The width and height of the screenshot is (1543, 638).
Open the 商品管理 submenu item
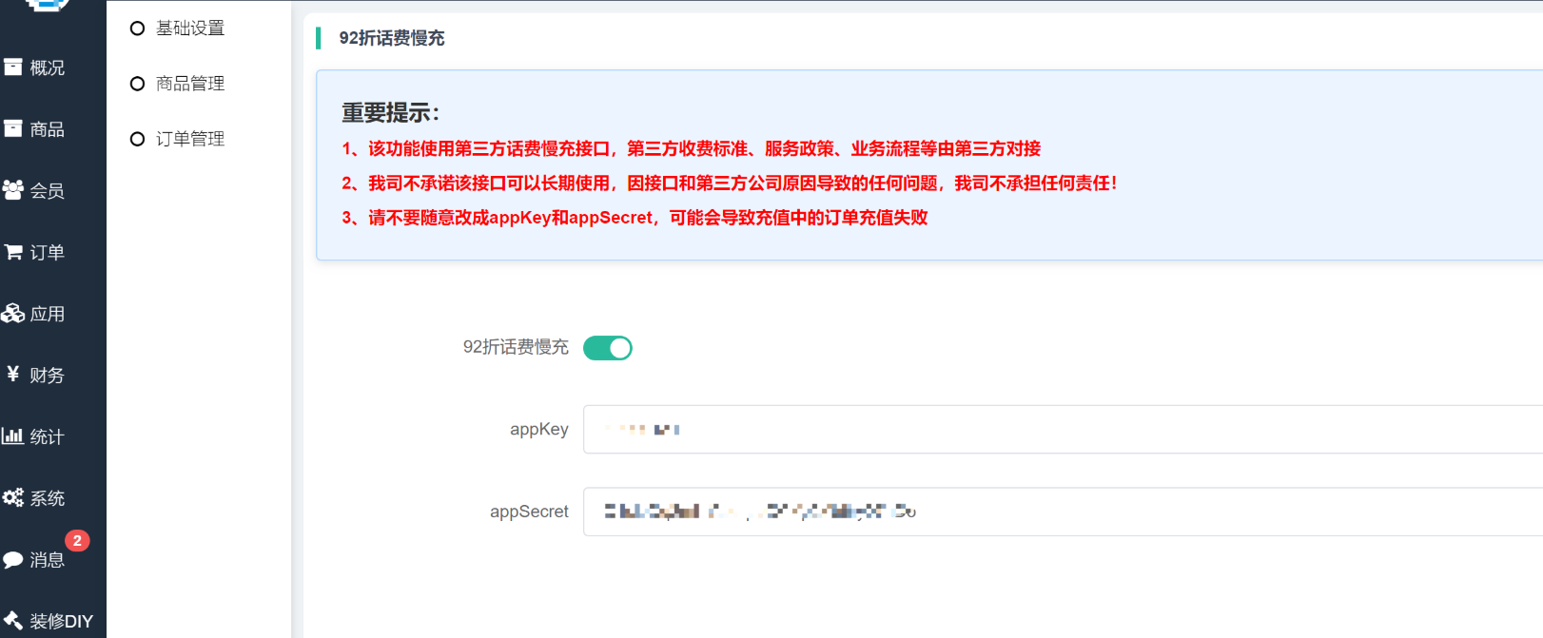[x=190, y=84]
